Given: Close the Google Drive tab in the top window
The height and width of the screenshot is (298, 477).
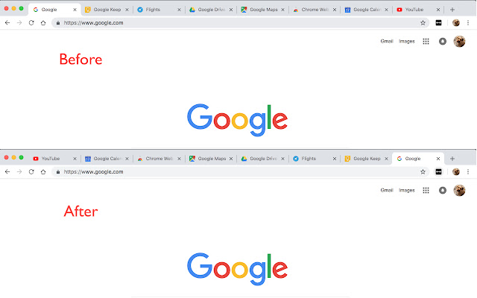Looking at the screenshot, I should tap(231, 10).
